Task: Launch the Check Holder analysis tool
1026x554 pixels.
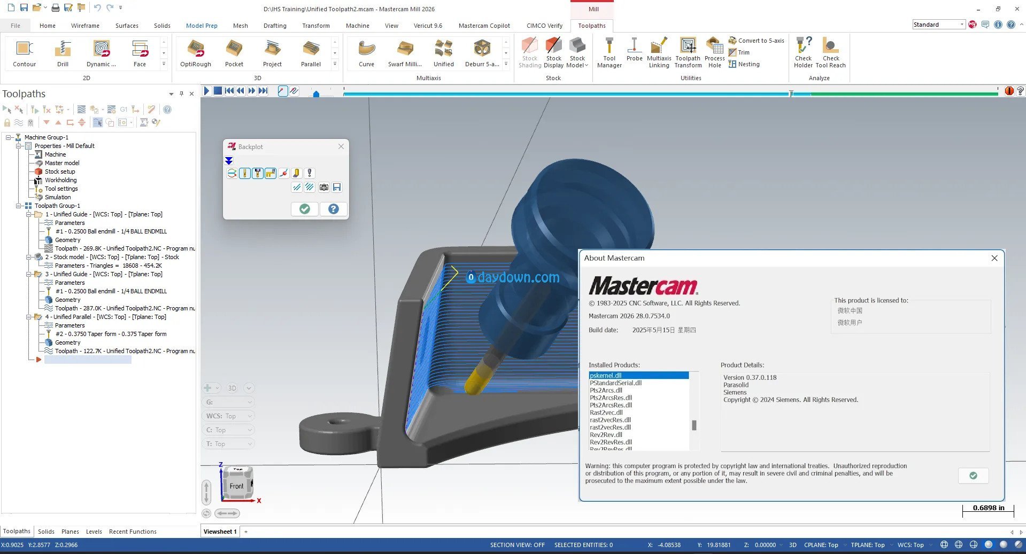Action: pyautogui.click(x=803, y=53)
